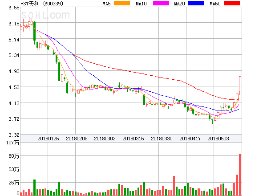The height and width of the screenshot is (196, 267).
Task: Click the 20180417 date label
Action: 190,139
